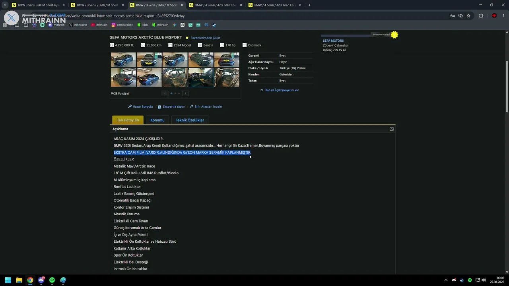Bookmark this page with the star icon

click(468, 16)
